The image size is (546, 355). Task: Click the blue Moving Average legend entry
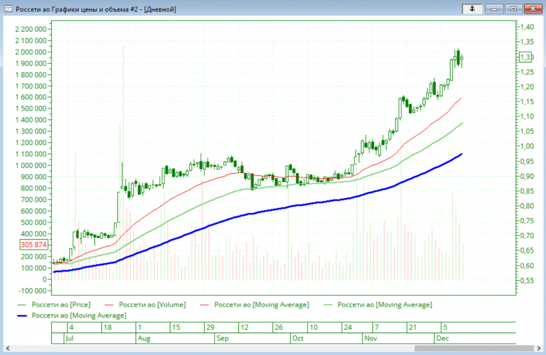[78, 316]
